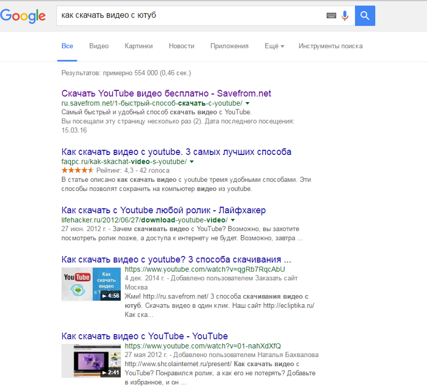Click the lifehacker.ru green URL text
Image resolution: width=427 pixels, height=387 pixels.
pyautogui.click(x=145, y=220)
